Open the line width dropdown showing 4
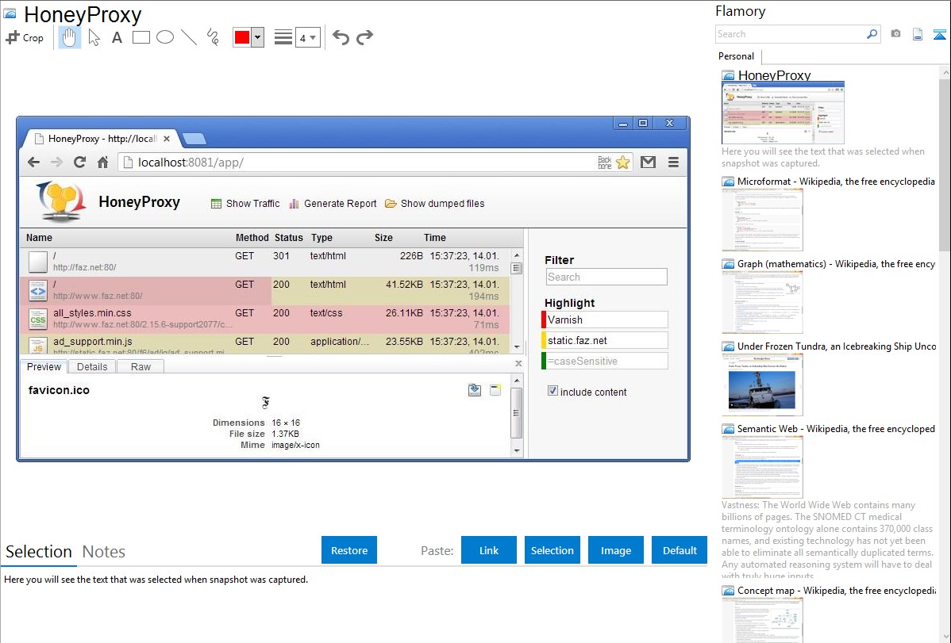Image resolution: width=951 pixels, height=643 pixels. click(x=308, y=37)
